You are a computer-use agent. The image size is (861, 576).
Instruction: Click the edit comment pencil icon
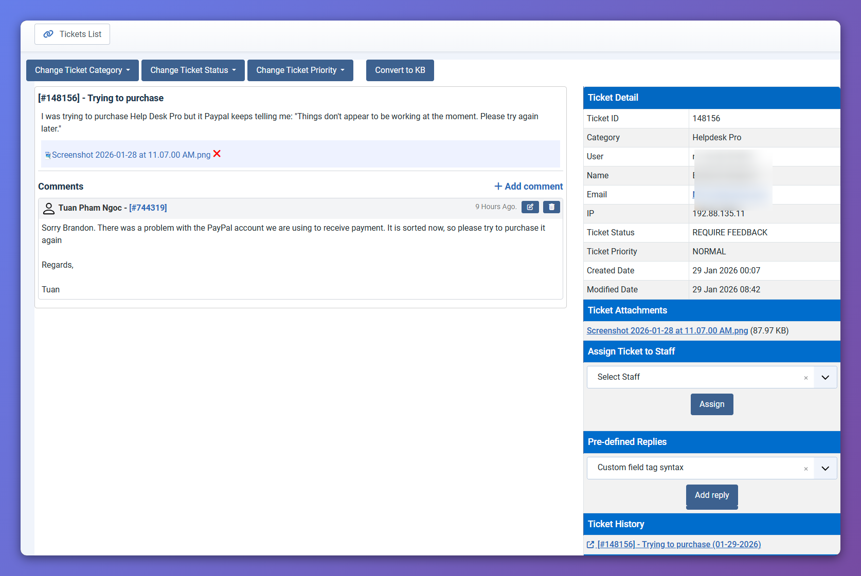(530, 207)
